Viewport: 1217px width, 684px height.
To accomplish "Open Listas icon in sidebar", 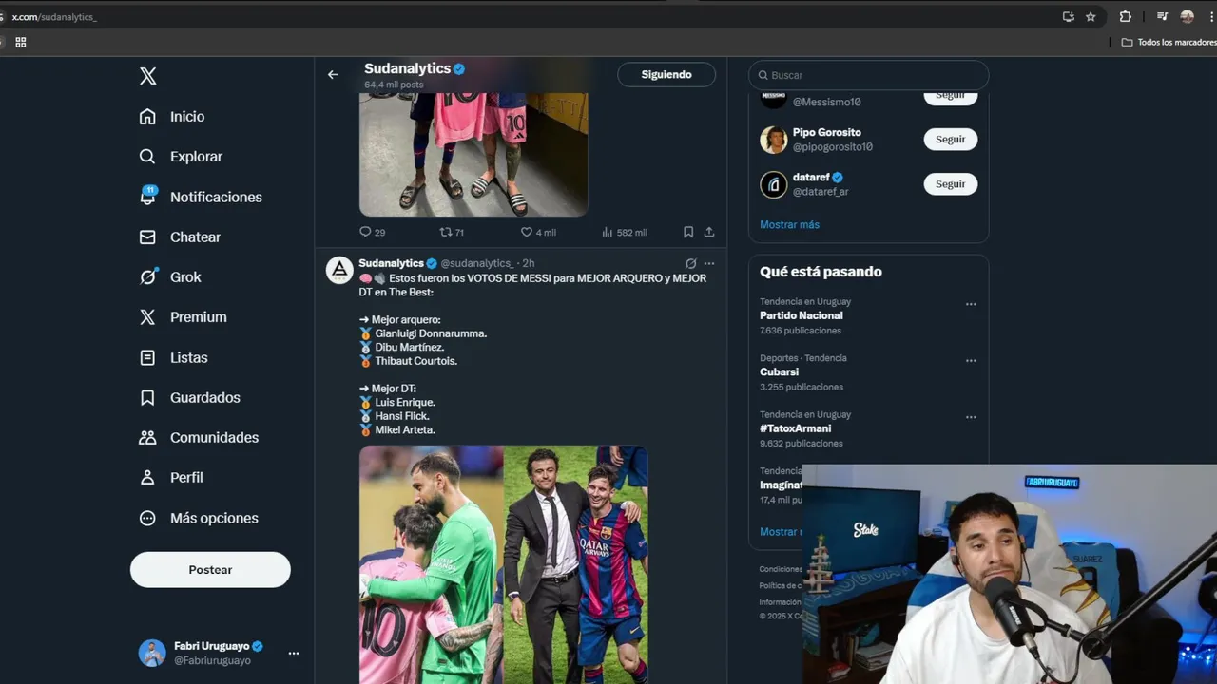I will (x=147, y=358).
